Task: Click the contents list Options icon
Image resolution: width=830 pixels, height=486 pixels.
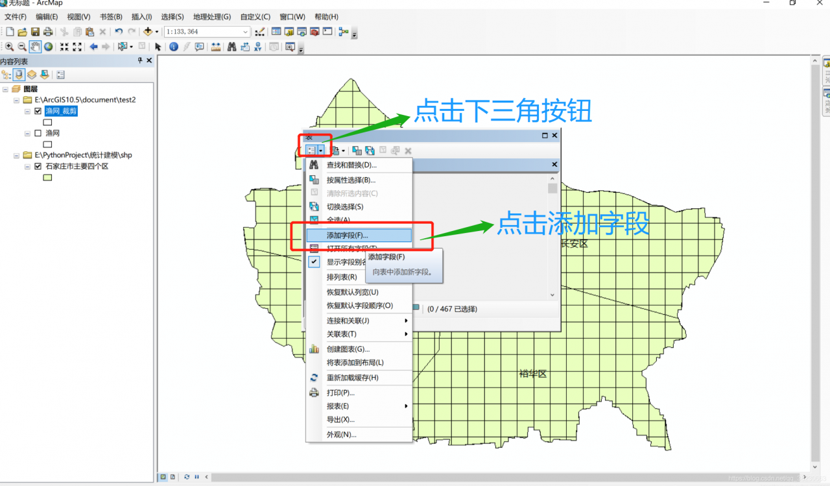Action: click(x=60, y=75)
